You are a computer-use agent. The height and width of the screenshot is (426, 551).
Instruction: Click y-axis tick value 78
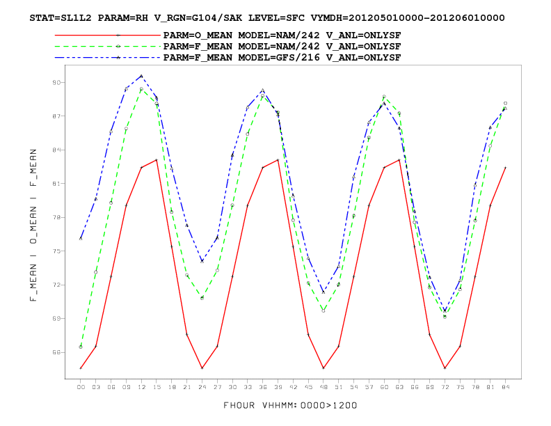56,218
